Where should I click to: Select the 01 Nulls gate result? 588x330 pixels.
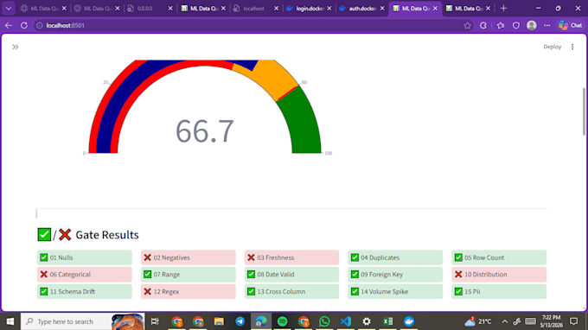85,257
